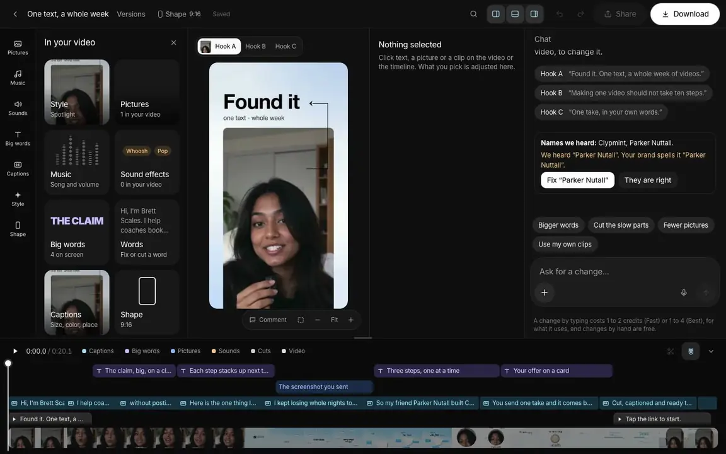Screen dimensions: 726x454
Task: Open the Shape sidebar tool
Action: coord(18,230)
